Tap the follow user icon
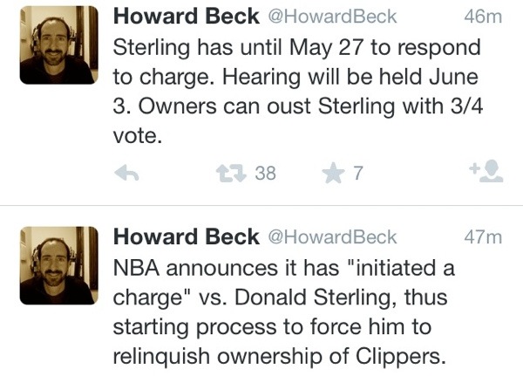This screenshot has height=376, width=523. pos(486,171)
